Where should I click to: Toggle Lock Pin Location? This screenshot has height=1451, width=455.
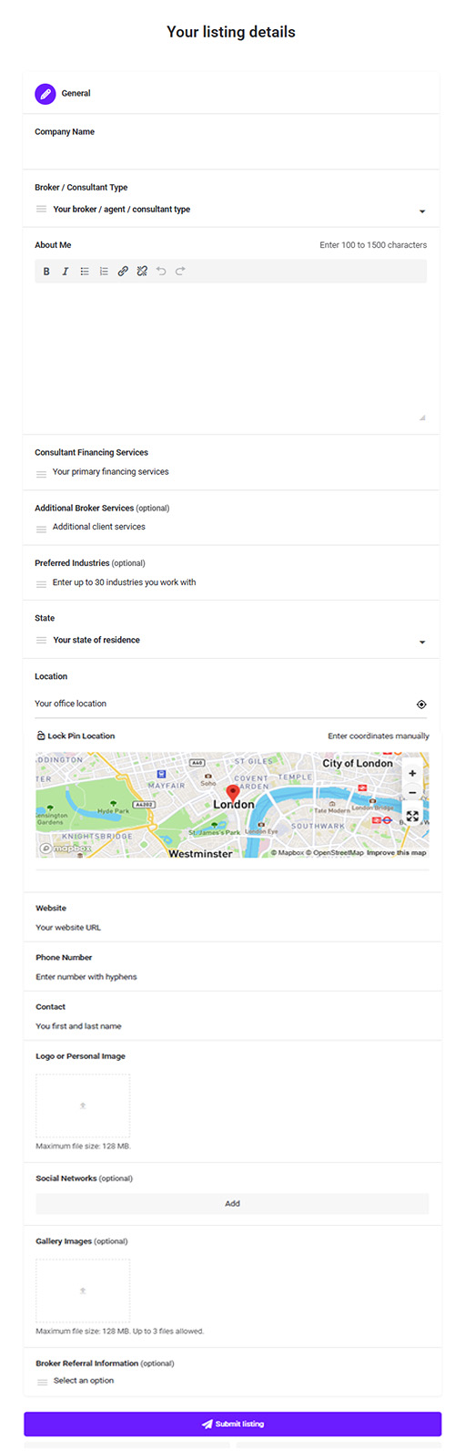(x=76, y=736)
